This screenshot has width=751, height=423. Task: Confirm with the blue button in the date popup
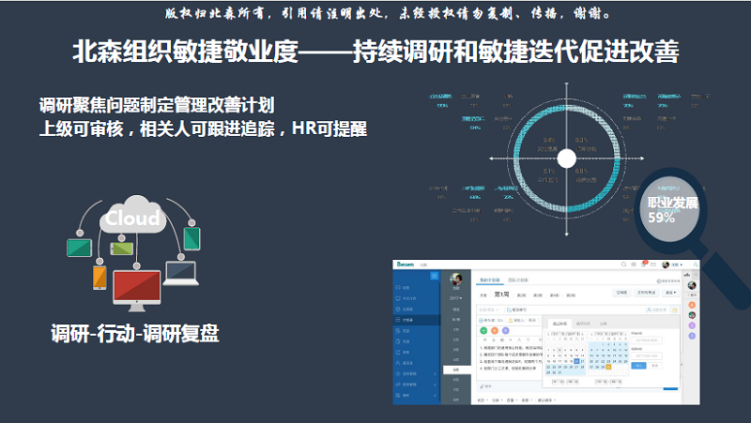(x=639, y=366)
